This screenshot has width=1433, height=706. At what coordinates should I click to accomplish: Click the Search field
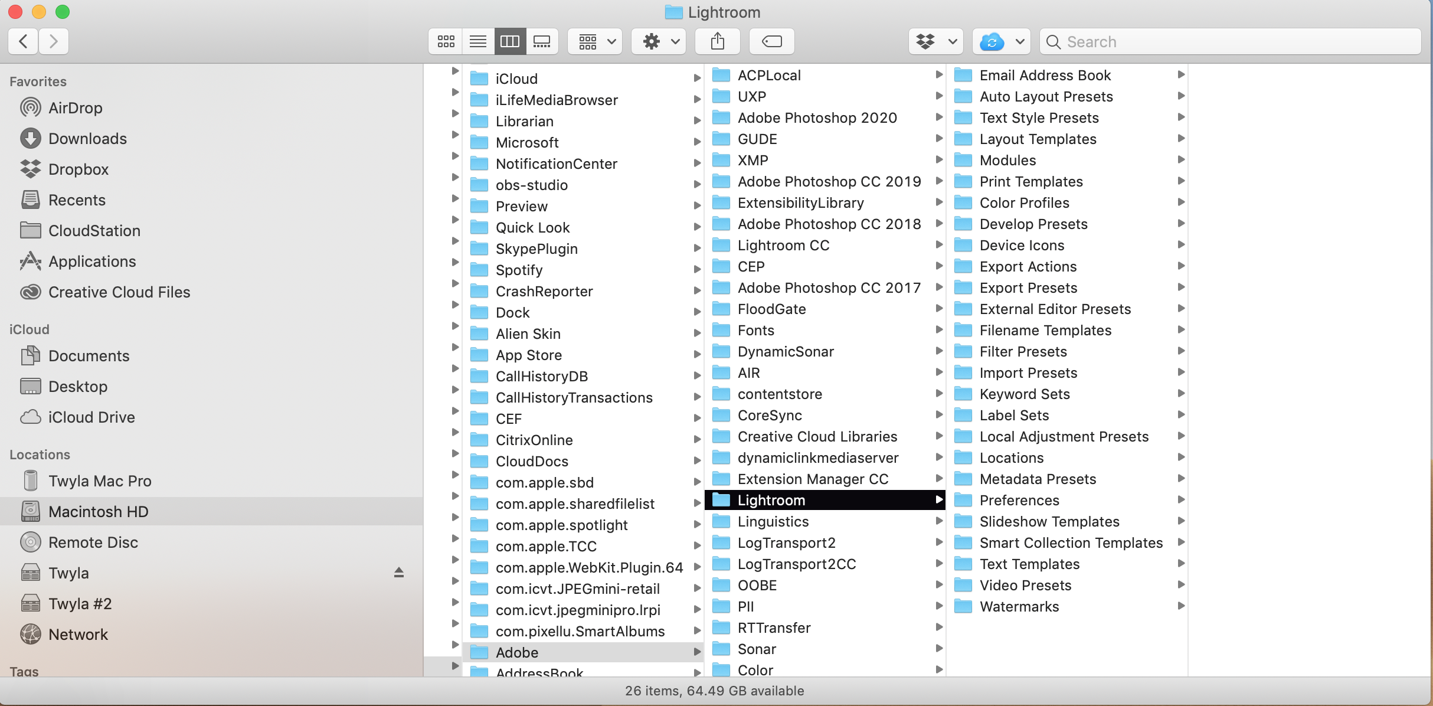[x=1231, y=41]
